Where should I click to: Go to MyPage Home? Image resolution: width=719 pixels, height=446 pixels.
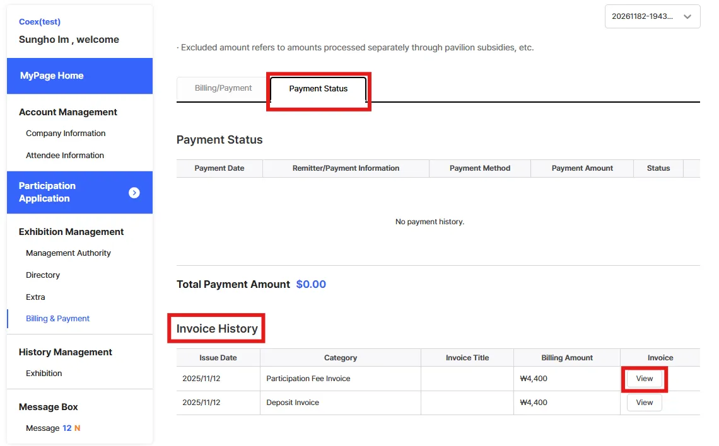click(52, 76)
